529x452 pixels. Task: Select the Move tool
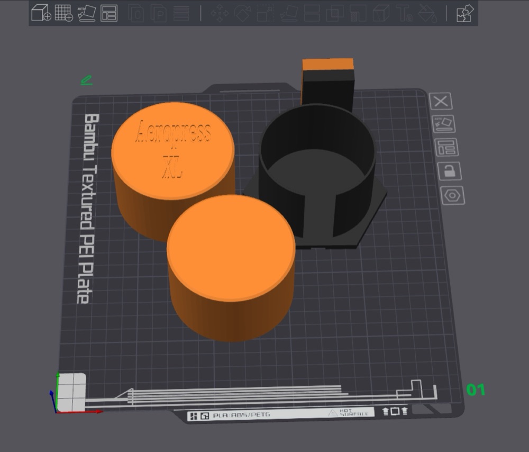click(220, 13)
